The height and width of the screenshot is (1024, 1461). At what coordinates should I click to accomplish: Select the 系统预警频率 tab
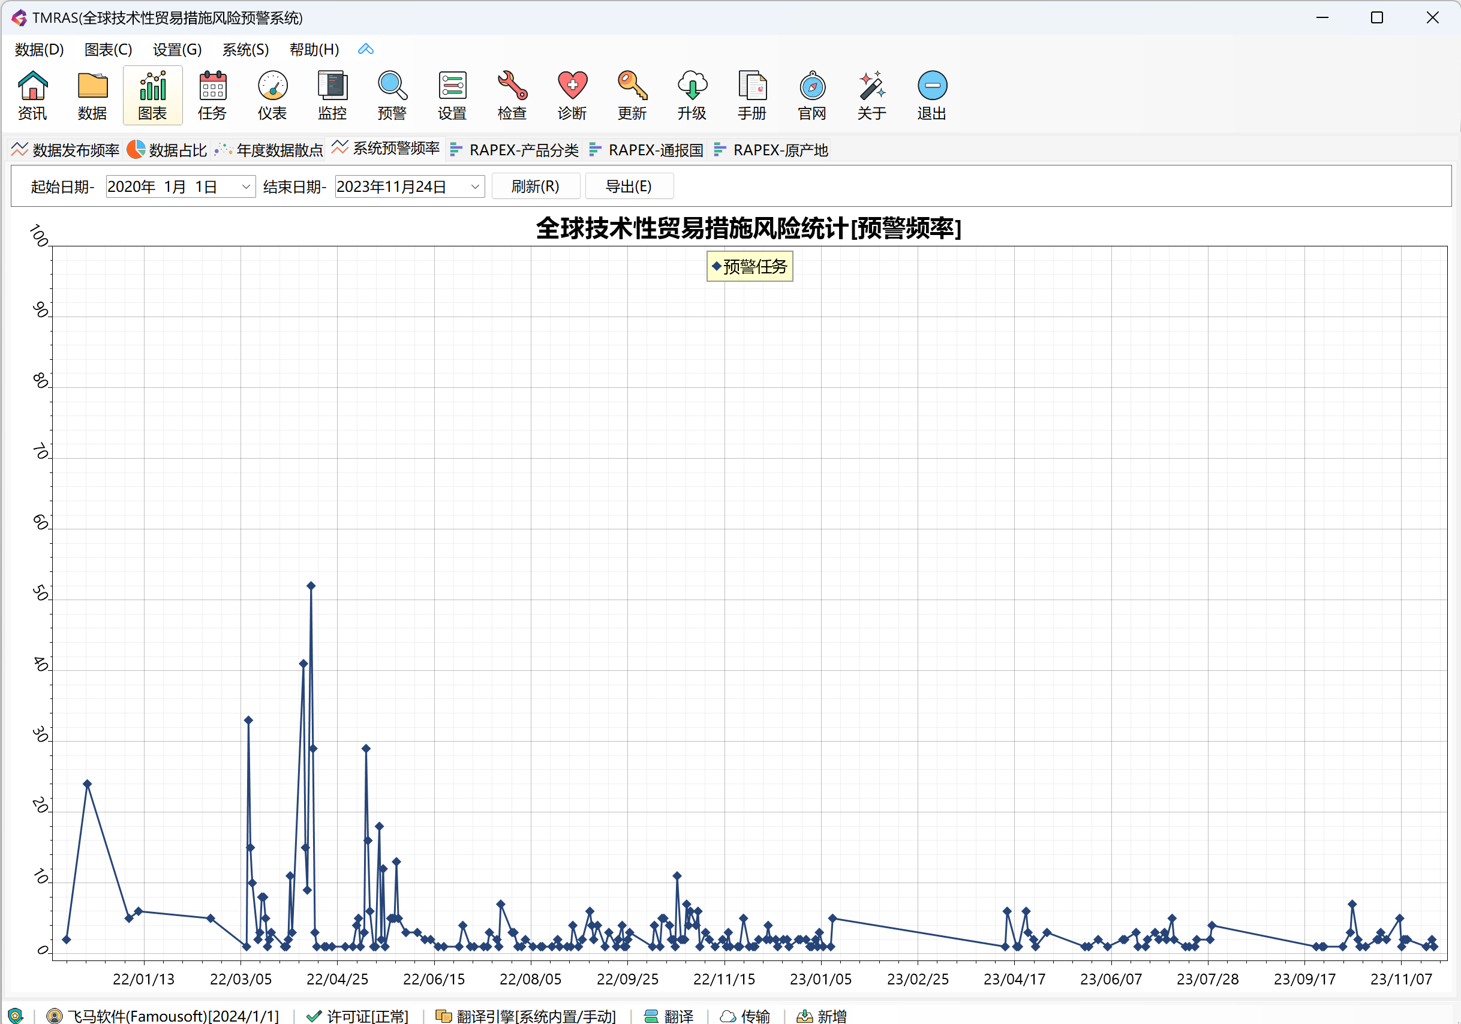tap(385, 148)
